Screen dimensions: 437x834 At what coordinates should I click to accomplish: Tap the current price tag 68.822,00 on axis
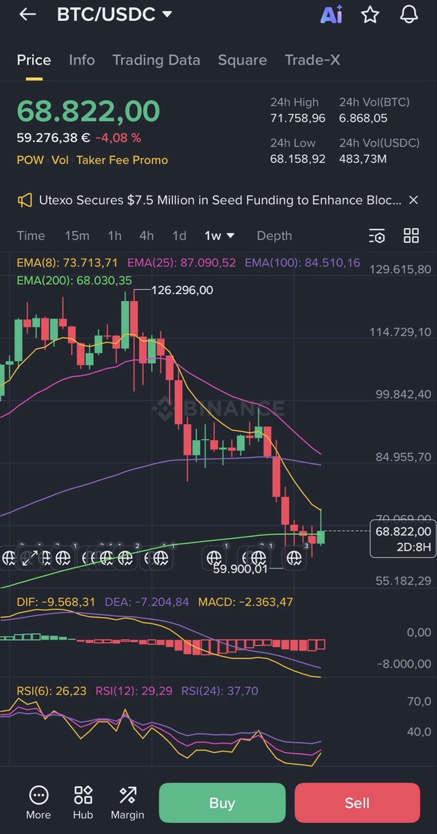click(403, 539)
